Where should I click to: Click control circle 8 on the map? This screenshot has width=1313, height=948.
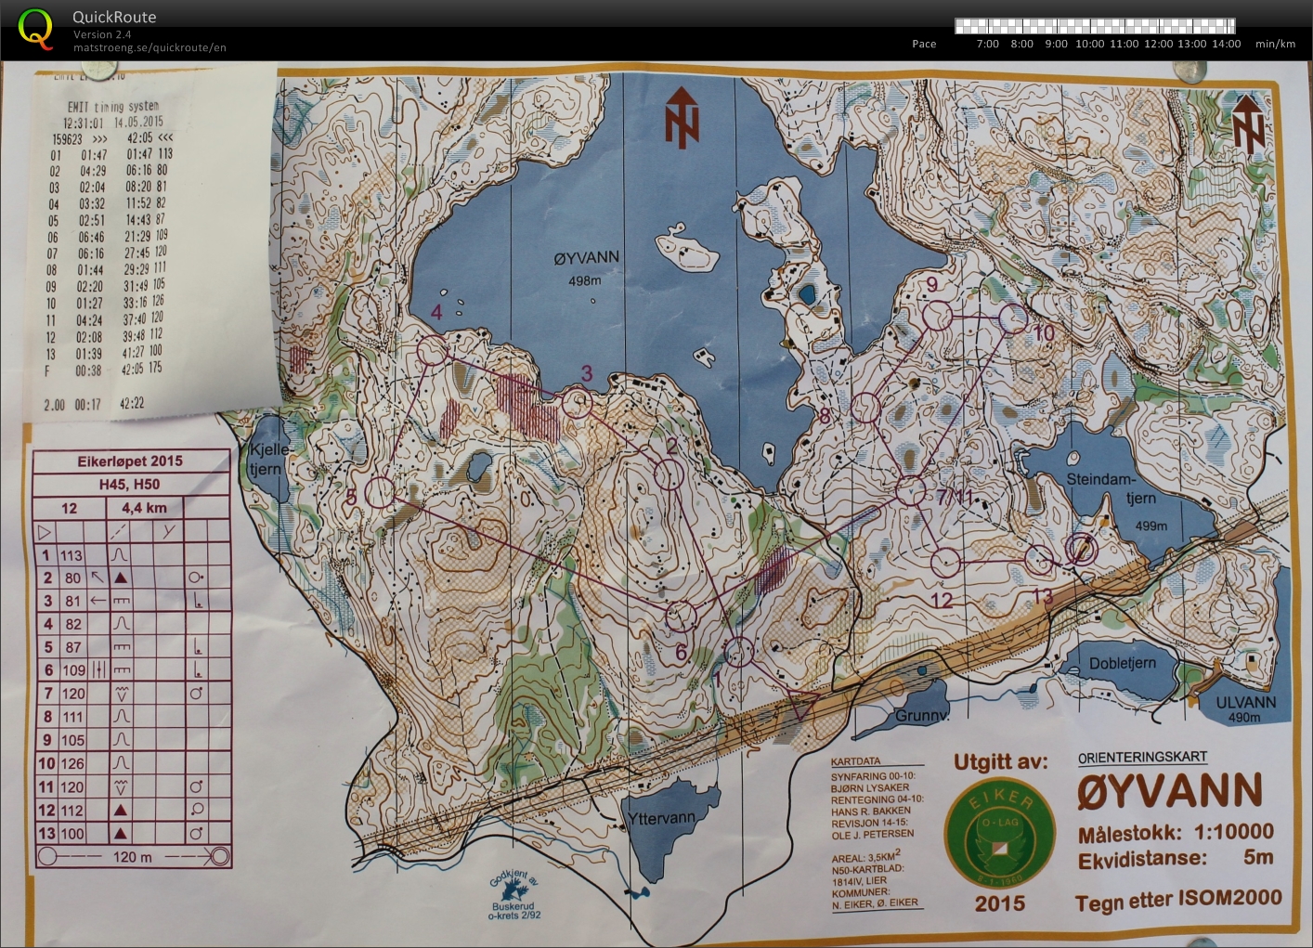click(865, 407)
